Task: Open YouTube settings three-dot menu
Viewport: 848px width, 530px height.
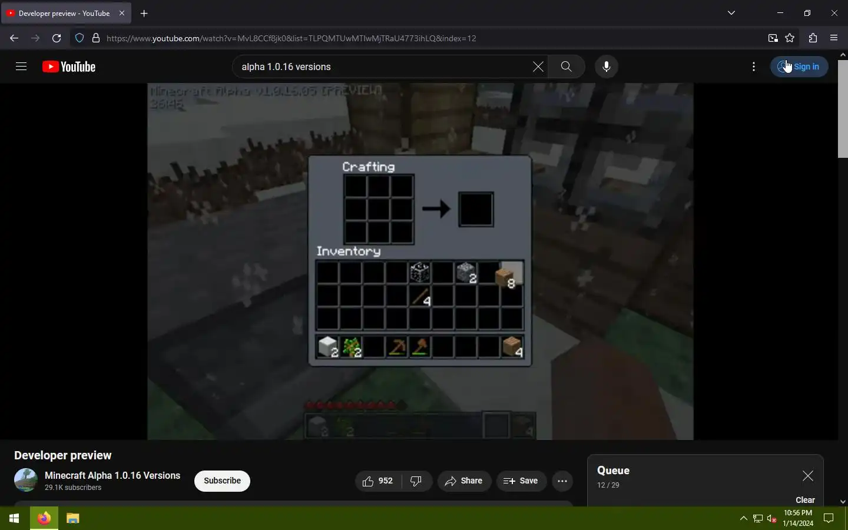Action: (x=754, y=67)
